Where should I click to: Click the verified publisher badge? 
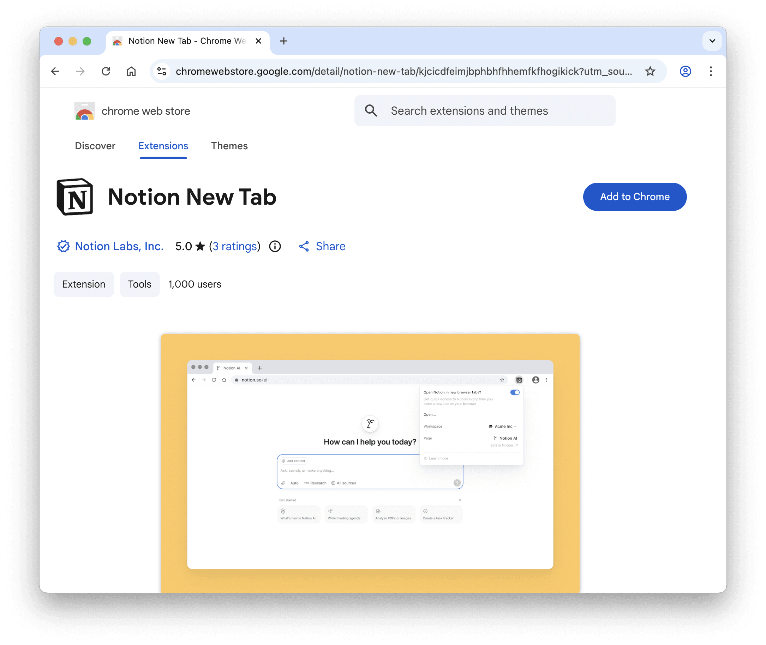click(x=63, y=246)
